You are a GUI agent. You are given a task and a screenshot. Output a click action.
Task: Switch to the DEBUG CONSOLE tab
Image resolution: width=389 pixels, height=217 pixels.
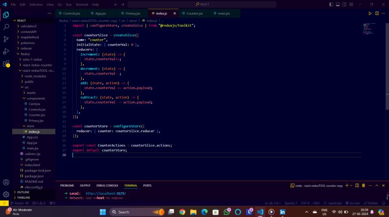[x=107, y=186]
